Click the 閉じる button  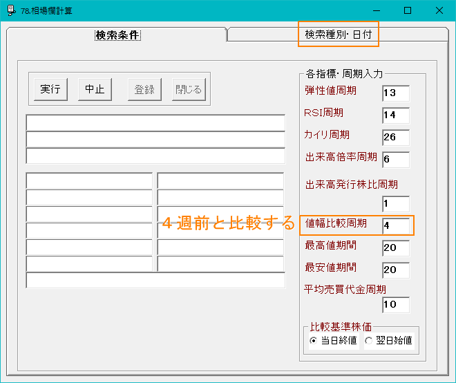coord(189,89)
